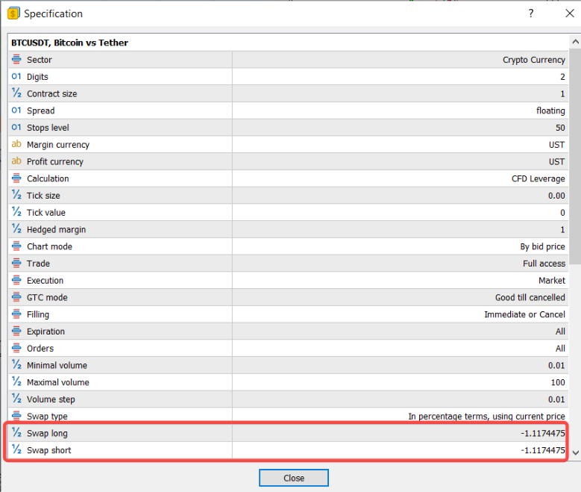Click the icon beside Calculation
Screen dimensions: 581x492
(x=16, y=178)
